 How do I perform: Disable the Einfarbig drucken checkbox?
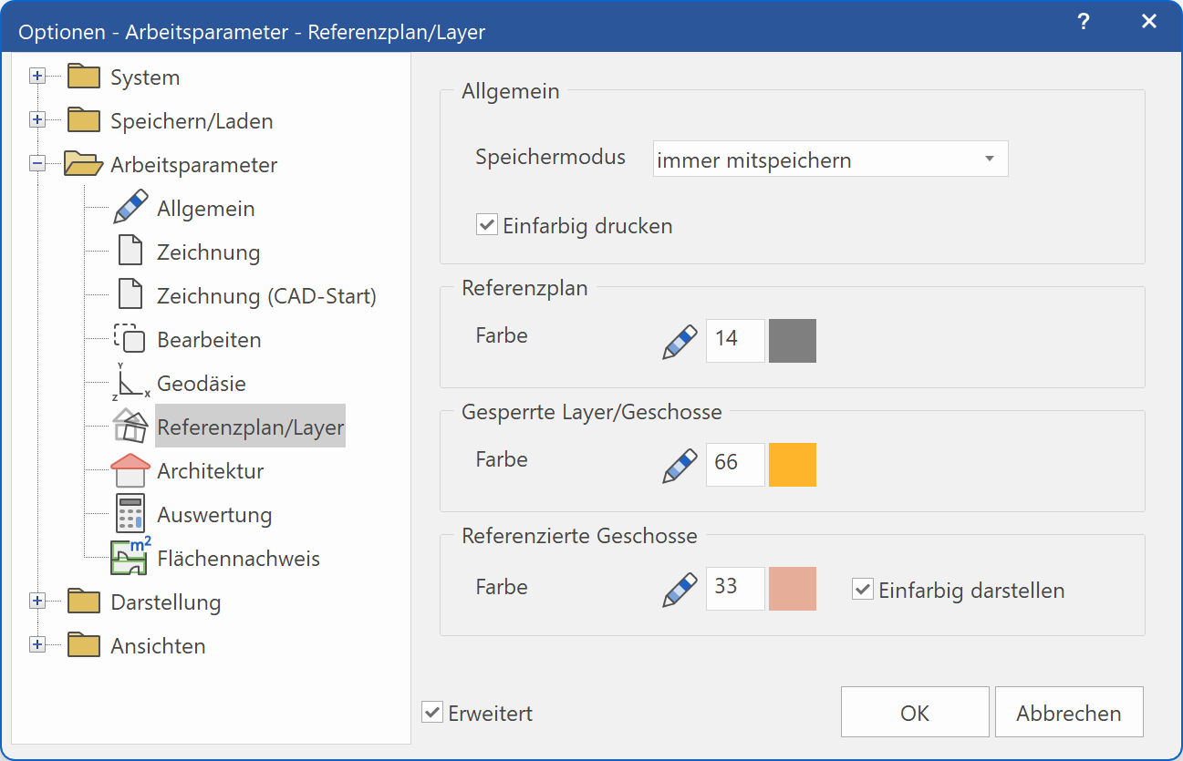(x=486, y=223)
